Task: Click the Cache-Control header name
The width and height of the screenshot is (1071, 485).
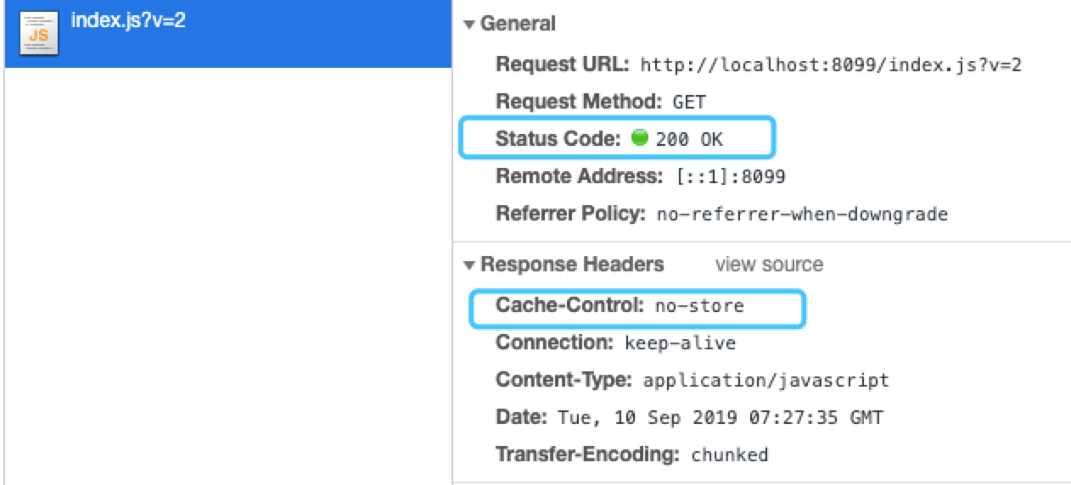Action: [571, 305]
